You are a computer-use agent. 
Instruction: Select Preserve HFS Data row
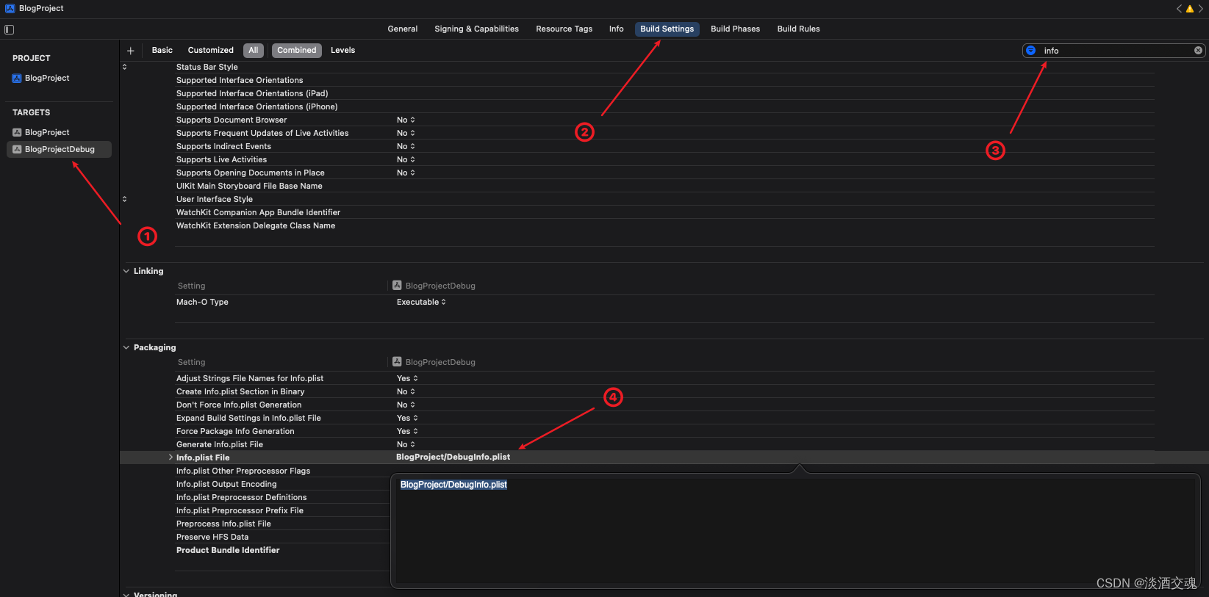click(212, 537)
